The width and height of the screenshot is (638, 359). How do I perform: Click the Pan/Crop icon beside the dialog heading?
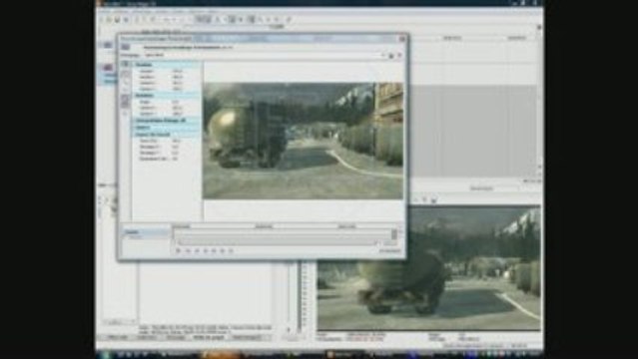126,47
